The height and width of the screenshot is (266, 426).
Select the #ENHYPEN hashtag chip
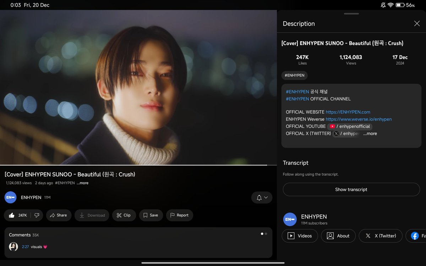coord(295,76)
